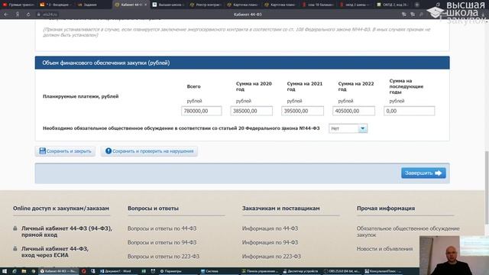The width and height of the screenshot is (489, 275).
Task: Open 'Панель управления' from the taskbar
Action: pyautogui.click(x=261, y=271)
